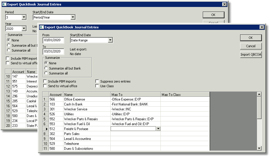This screenshot has width=270, height=157.
Task: Click the -Utilities::EXP mapping cell
Action: pyautogui.click(x=136, y=114)
